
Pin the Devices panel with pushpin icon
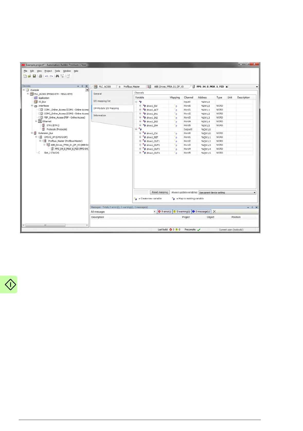coord(82,86)
